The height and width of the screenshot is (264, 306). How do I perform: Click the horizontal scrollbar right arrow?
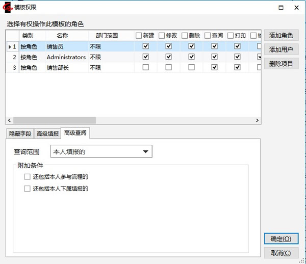(257, 120)
